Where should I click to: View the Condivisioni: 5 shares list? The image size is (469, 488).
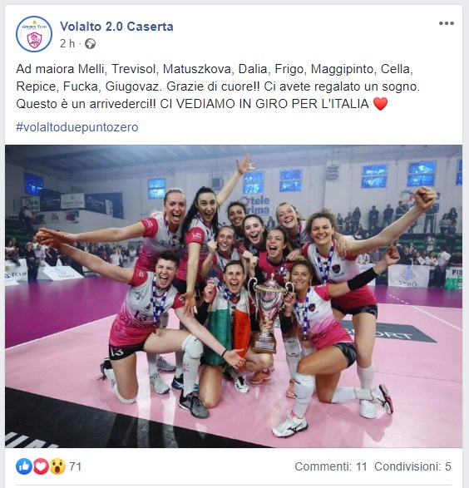pos(412,466)
